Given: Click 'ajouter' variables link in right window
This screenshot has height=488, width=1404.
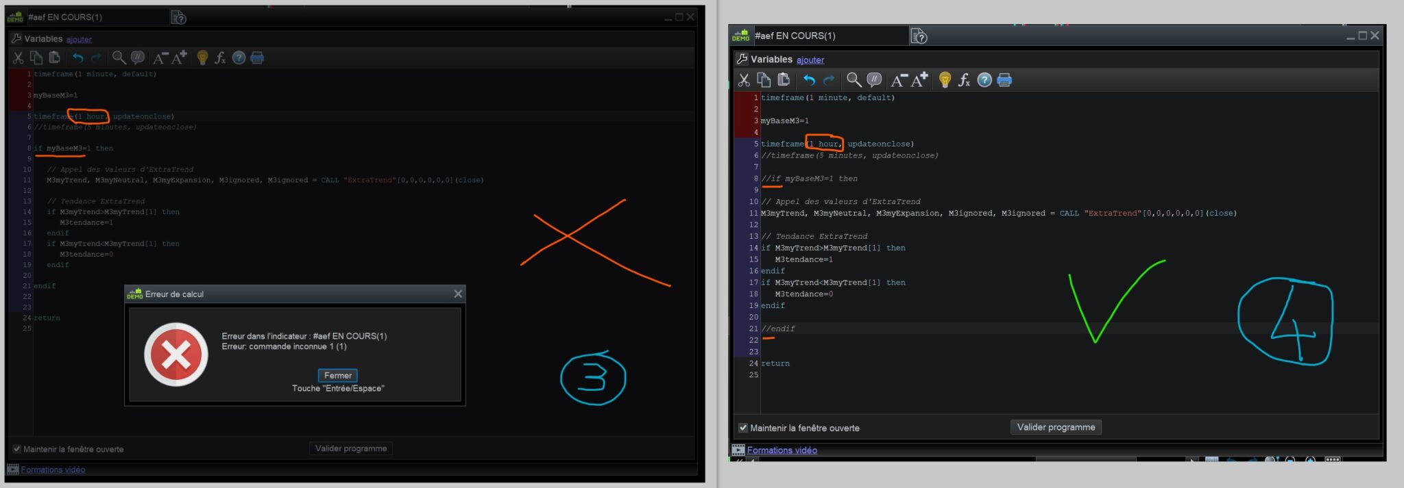Looking at the screenshot, I should pyautogui.click(x=810, y=60).
